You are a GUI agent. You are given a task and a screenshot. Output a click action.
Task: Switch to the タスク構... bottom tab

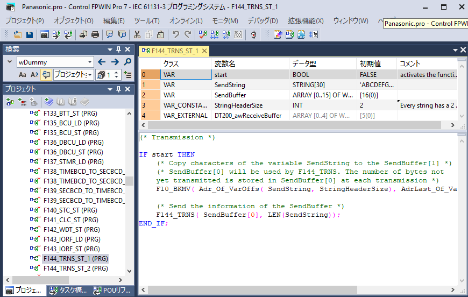coord(68,290)
